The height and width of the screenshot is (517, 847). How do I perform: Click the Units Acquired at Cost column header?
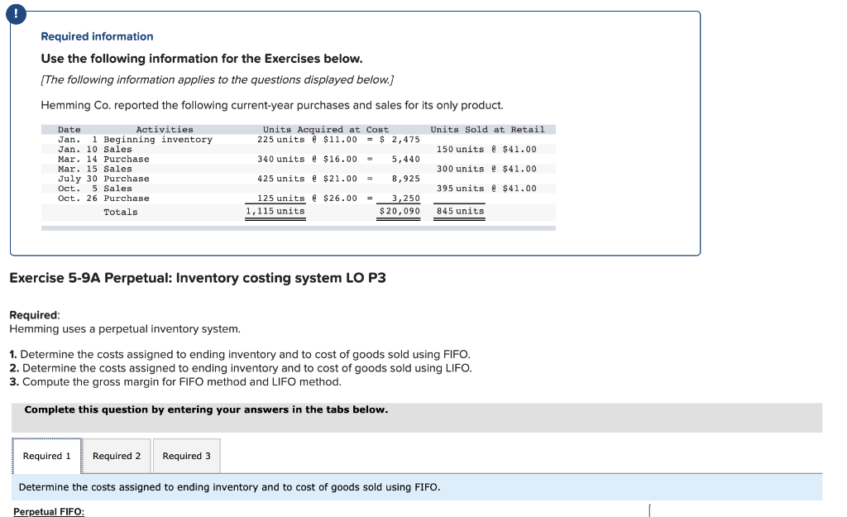323,129
